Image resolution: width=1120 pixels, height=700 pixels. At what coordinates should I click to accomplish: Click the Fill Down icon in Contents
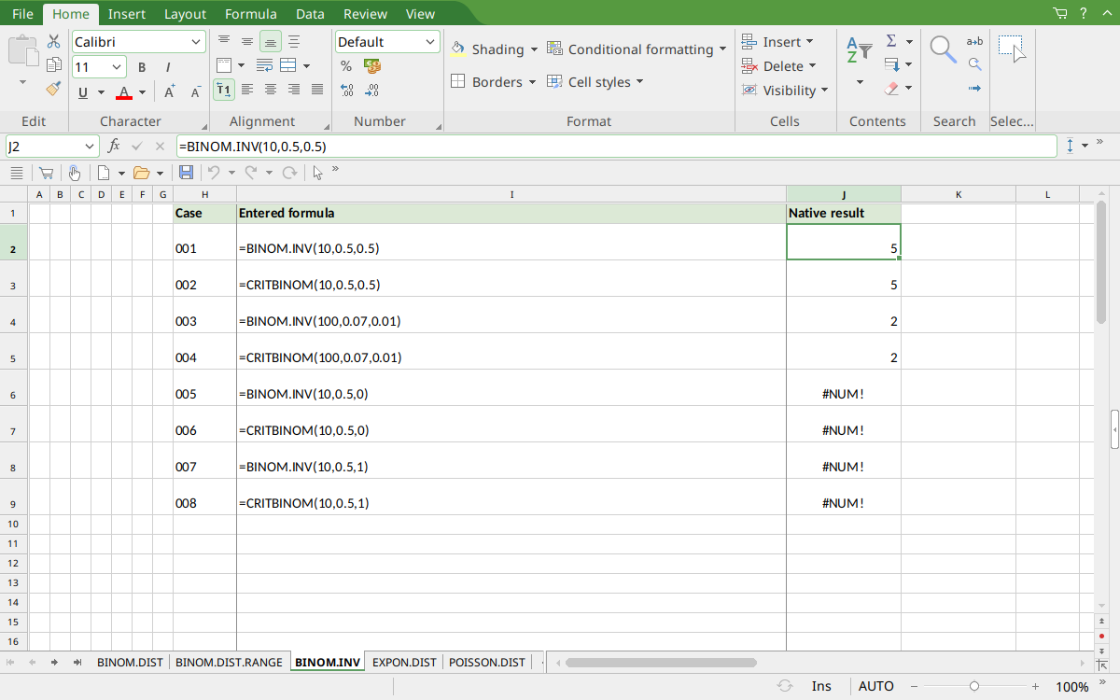point(891,65)
